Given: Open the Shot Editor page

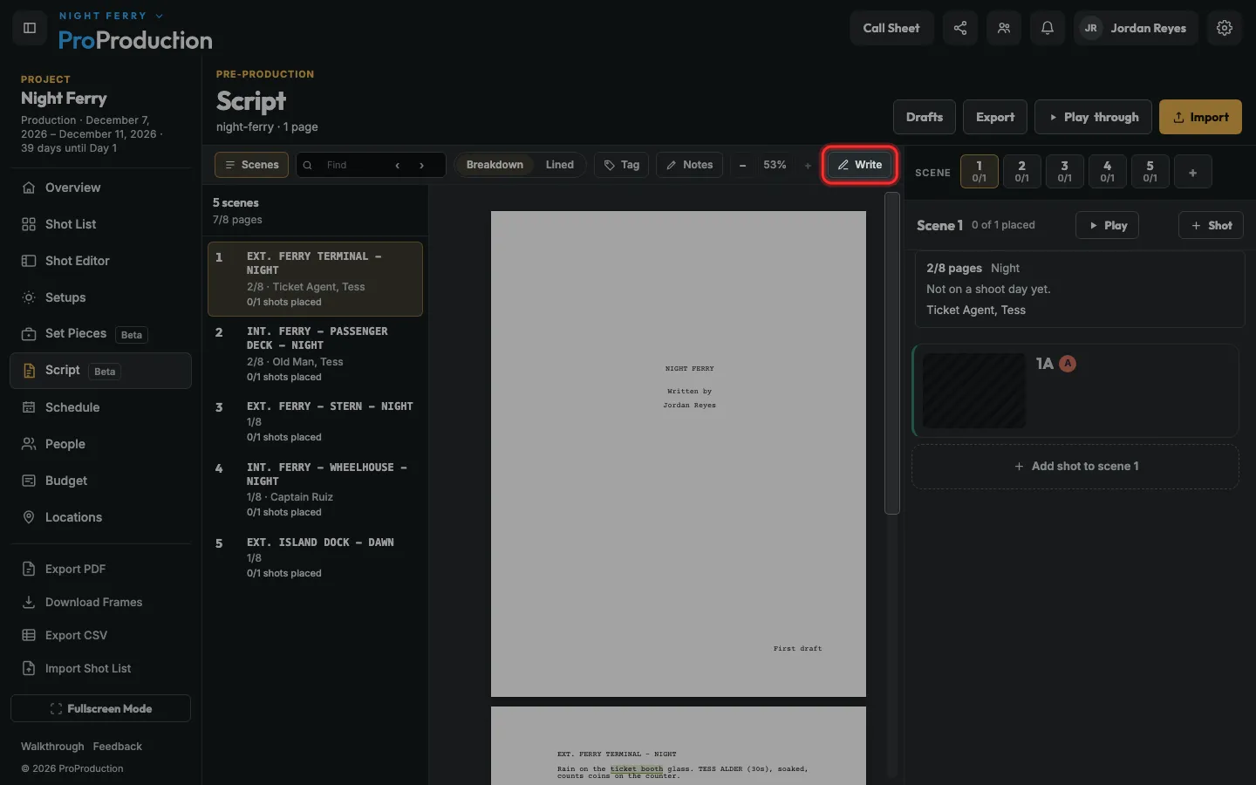Looking at the screenshot, I should [100, 261].
